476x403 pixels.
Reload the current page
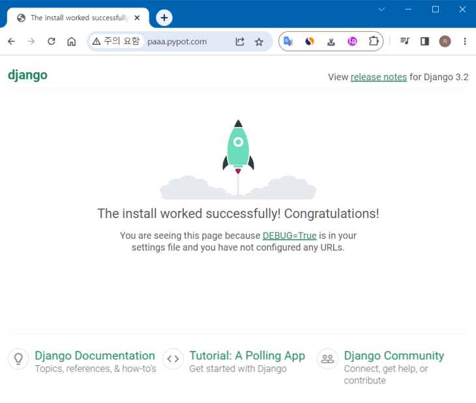(x=51, y=42)
